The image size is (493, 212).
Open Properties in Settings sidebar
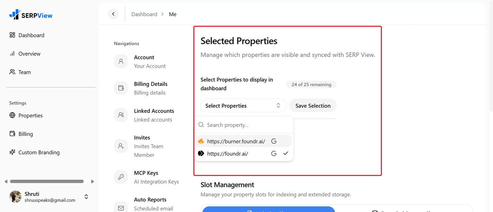click(26, 115)
